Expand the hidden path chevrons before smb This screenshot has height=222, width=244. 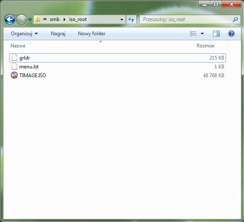pos(45,19)
